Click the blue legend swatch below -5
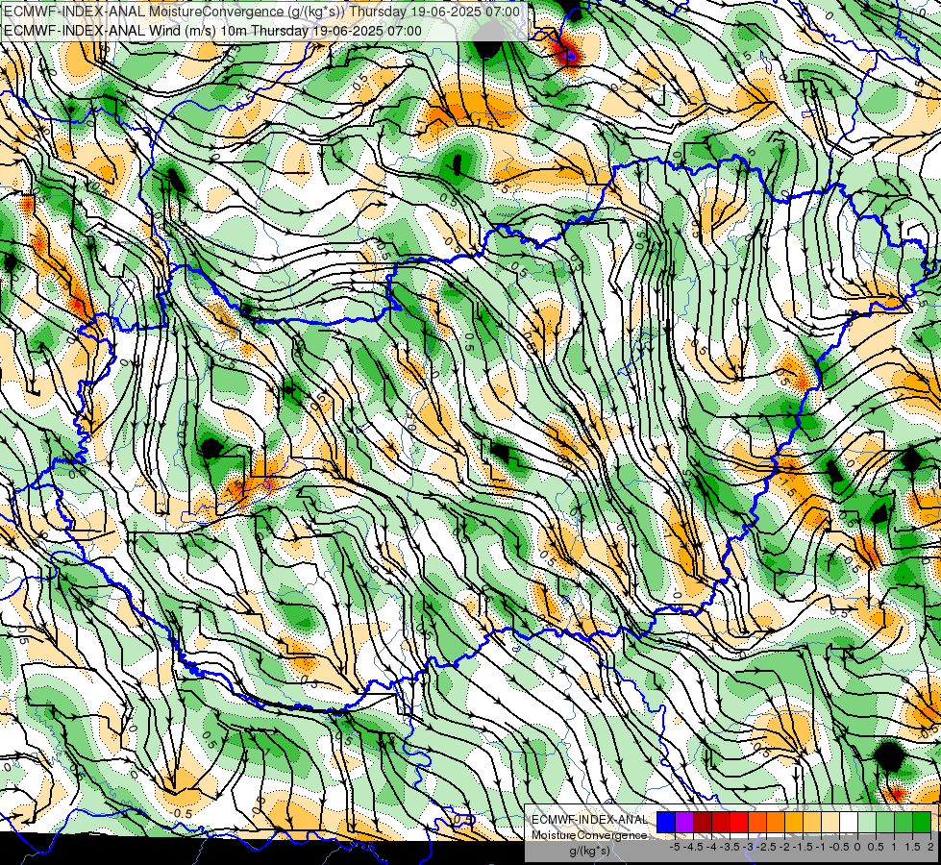The image size is (941, 865). (666, 823)
